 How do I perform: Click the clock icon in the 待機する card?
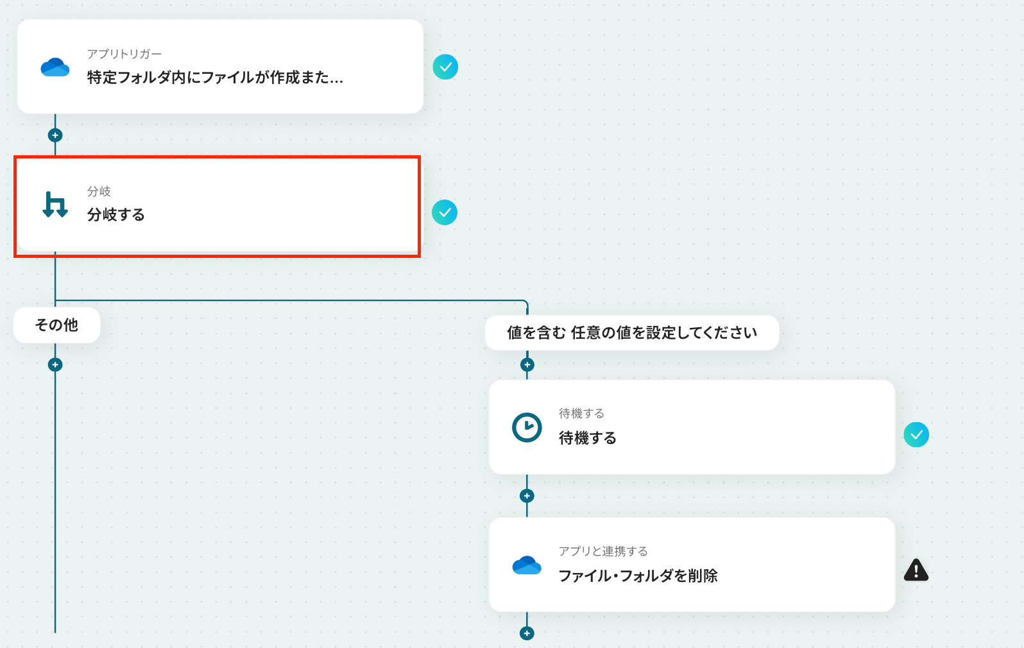point(527,427)
